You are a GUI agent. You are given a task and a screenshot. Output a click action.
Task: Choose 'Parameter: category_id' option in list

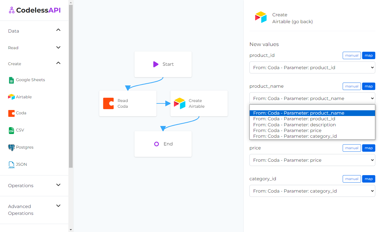pyautogui.click(x=312, y=136)
